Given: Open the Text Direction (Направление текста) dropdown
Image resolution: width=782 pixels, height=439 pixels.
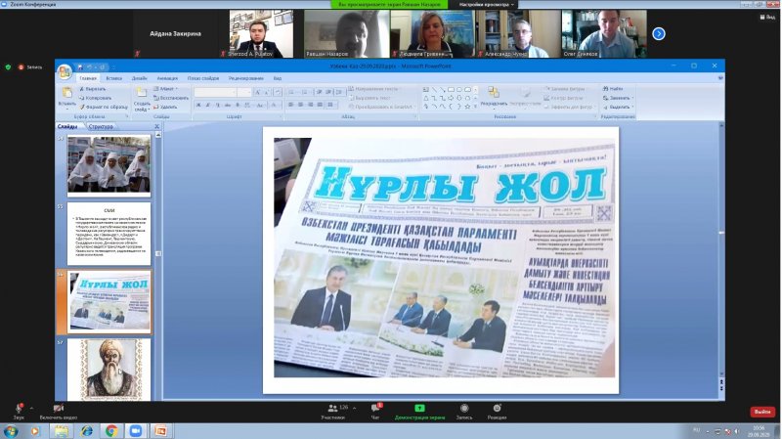Looking at the screenshot, I should [x=376, y=89].
